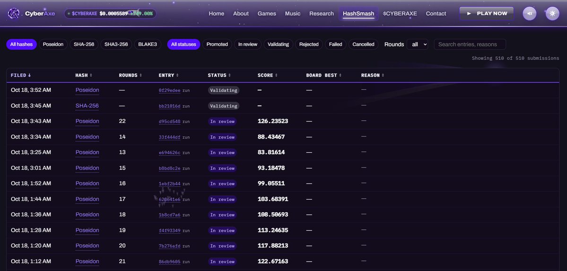Click SHA-256 hash link in 3:45 AM row
Image resolution: width=567 pixels, height=271 pixels.
pyautogui.click(x=87, y=105)
